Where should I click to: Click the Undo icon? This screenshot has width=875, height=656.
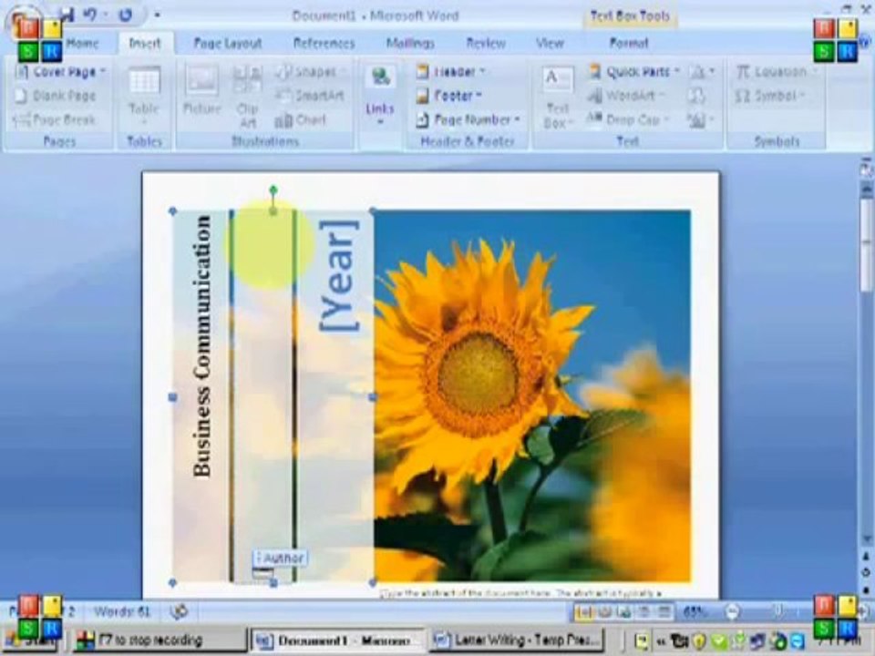pos(90,15)
